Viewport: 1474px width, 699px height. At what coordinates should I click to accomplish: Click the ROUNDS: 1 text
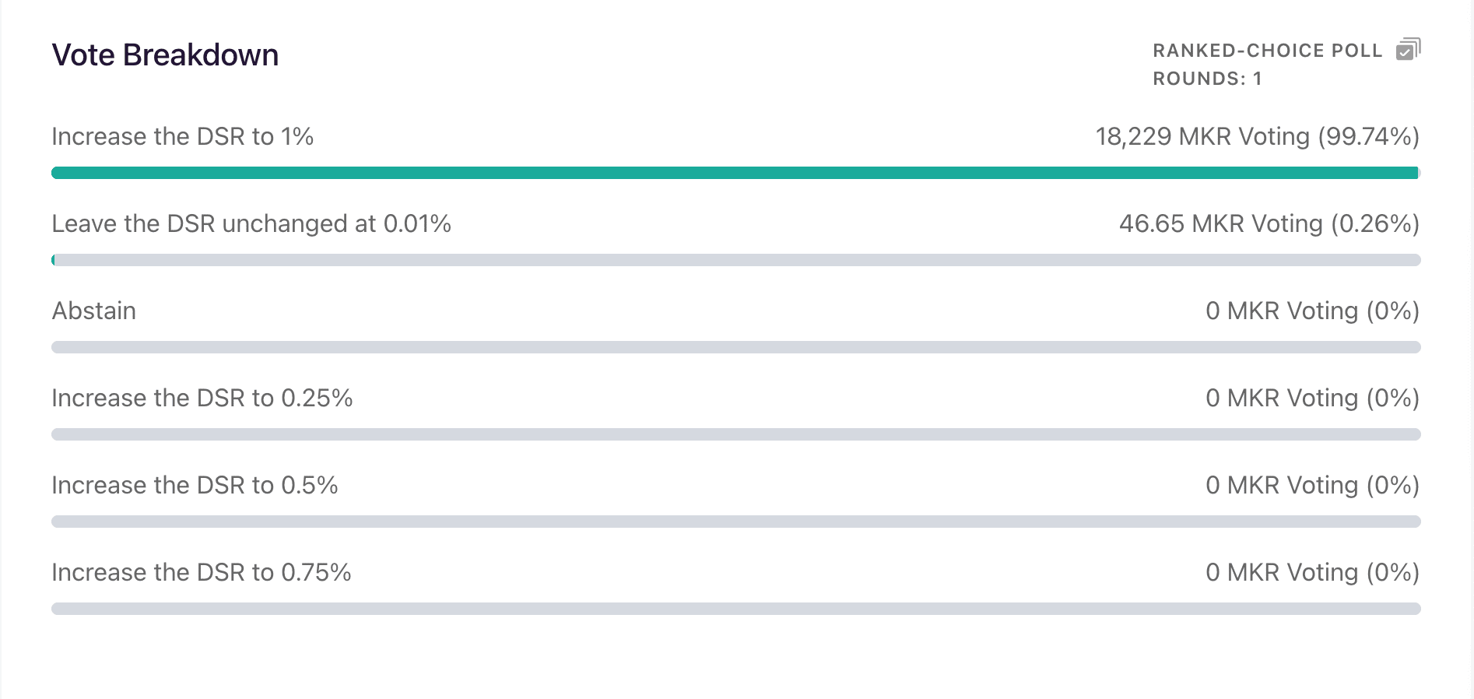[1207, 79]
